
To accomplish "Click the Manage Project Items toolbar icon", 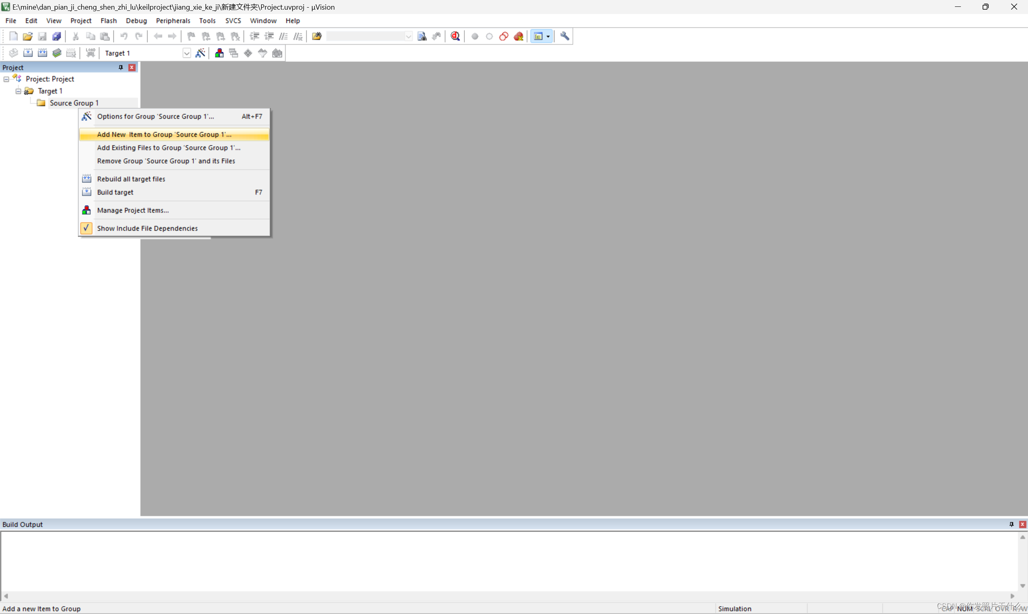I will (x=219, y=53).
